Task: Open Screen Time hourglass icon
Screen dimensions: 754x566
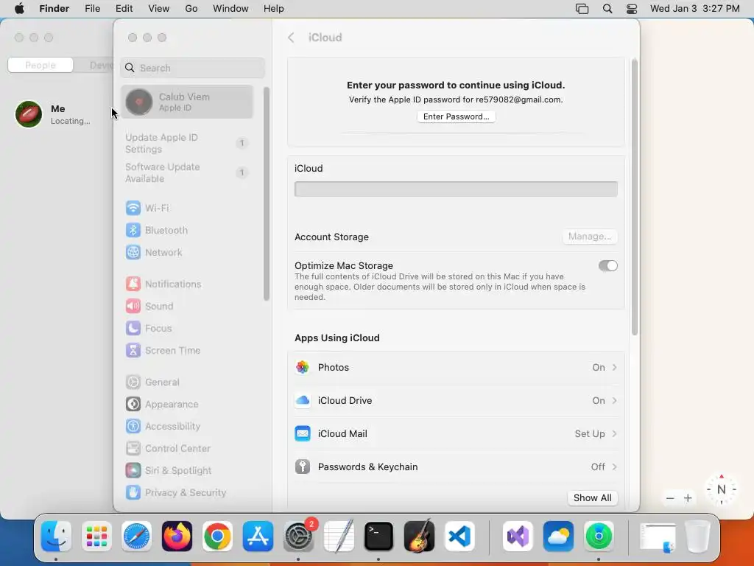Action: click(x=133, y=350)
